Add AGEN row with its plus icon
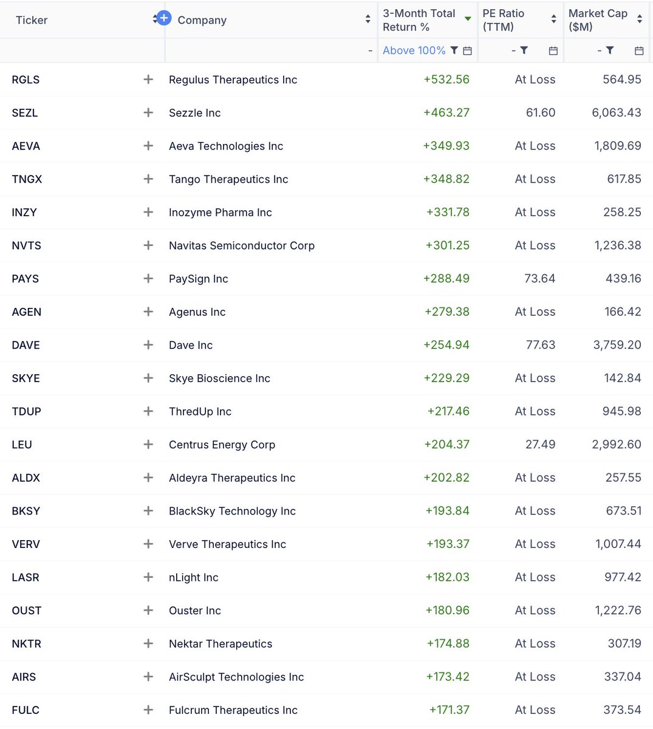The height and width of the screenshot is (729, 653). click(x=148, y=312)
